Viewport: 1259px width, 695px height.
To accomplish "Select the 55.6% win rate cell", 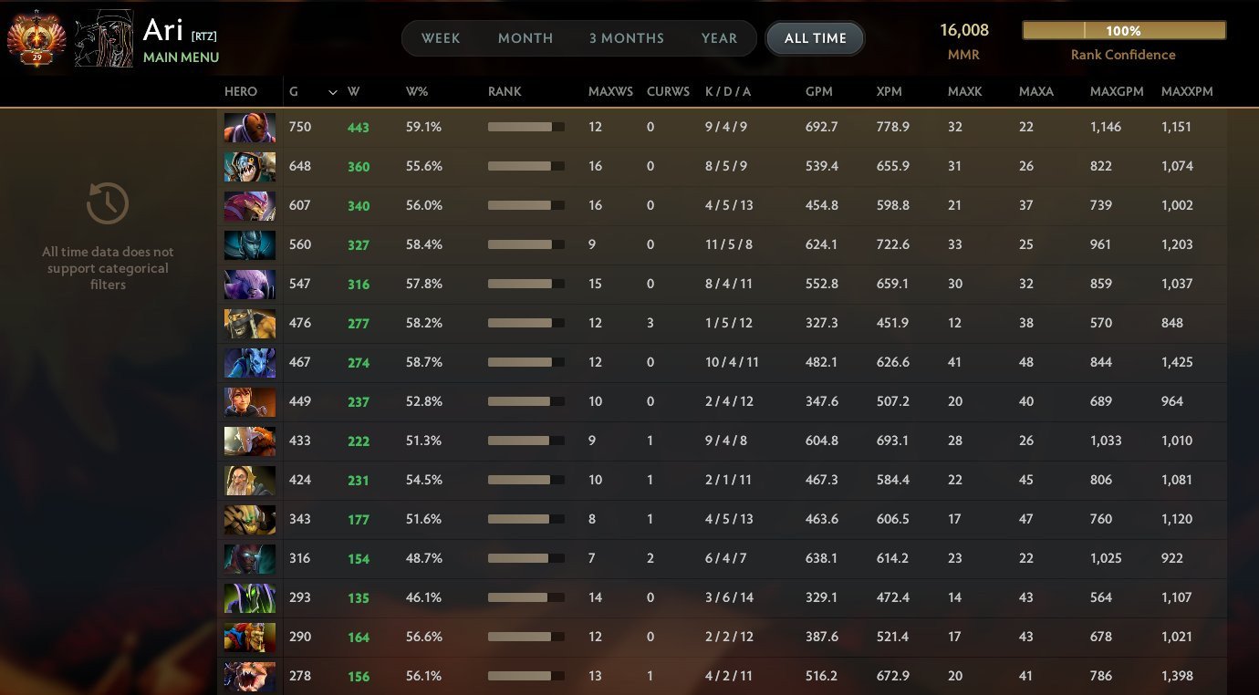I will (x=424, y=166).
